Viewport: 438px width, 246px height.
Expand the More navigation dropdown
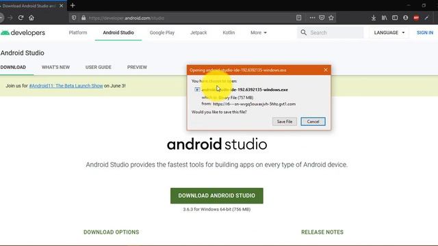(x=259, y=33)
